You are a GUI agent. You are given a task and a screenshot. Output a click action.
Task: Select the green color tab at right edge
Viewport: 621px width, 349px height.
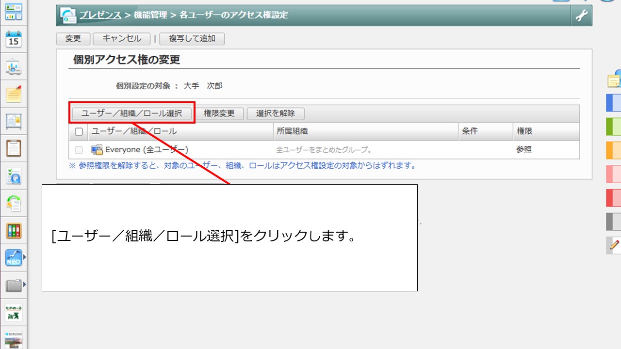[614, 127]
